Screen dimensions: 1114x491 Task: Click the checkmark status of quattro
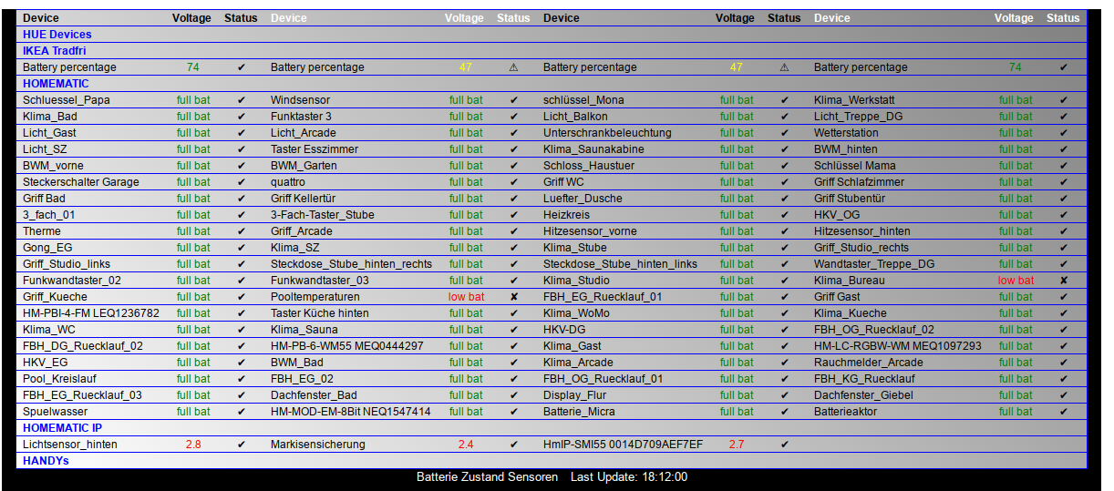point(514,182)
